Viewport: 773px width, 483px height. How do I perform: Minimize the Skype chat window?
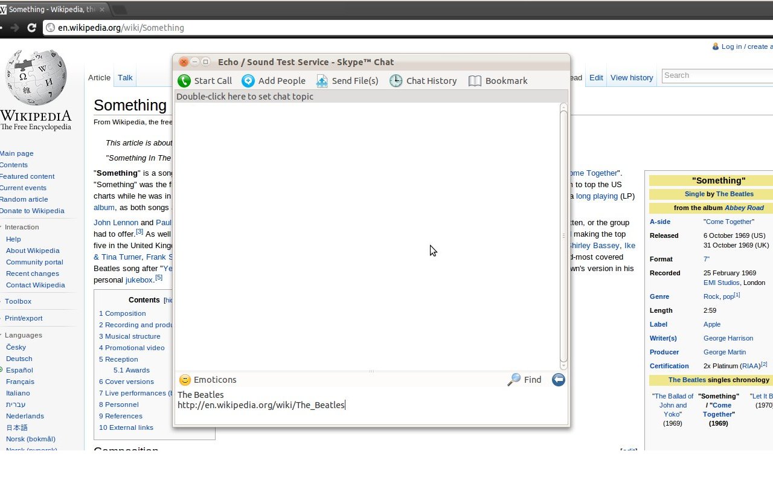[x=194, y=62]
